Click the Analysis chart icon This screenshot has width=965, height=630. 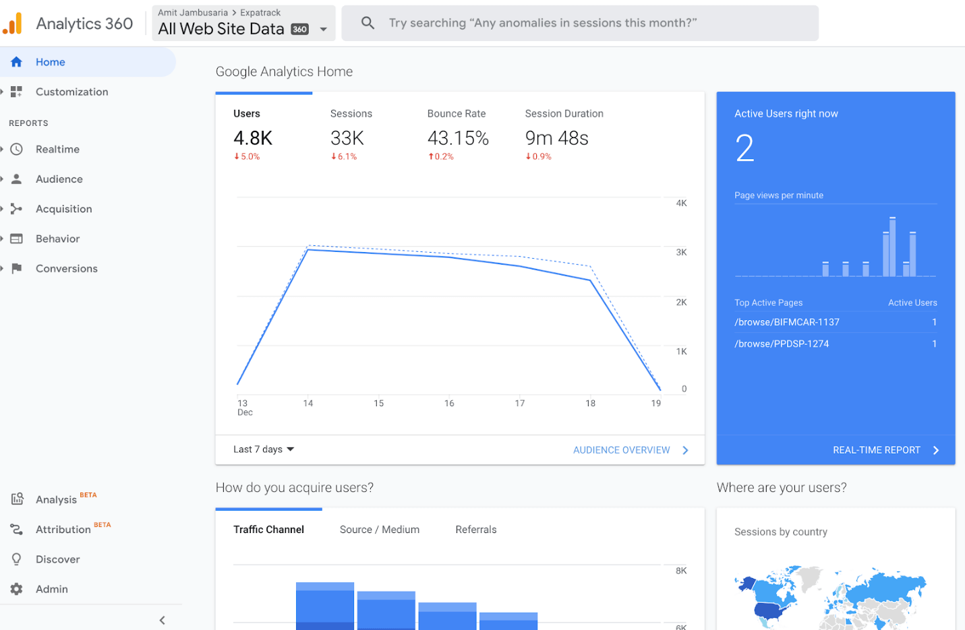pyautogui.click(x=17, y=499)
